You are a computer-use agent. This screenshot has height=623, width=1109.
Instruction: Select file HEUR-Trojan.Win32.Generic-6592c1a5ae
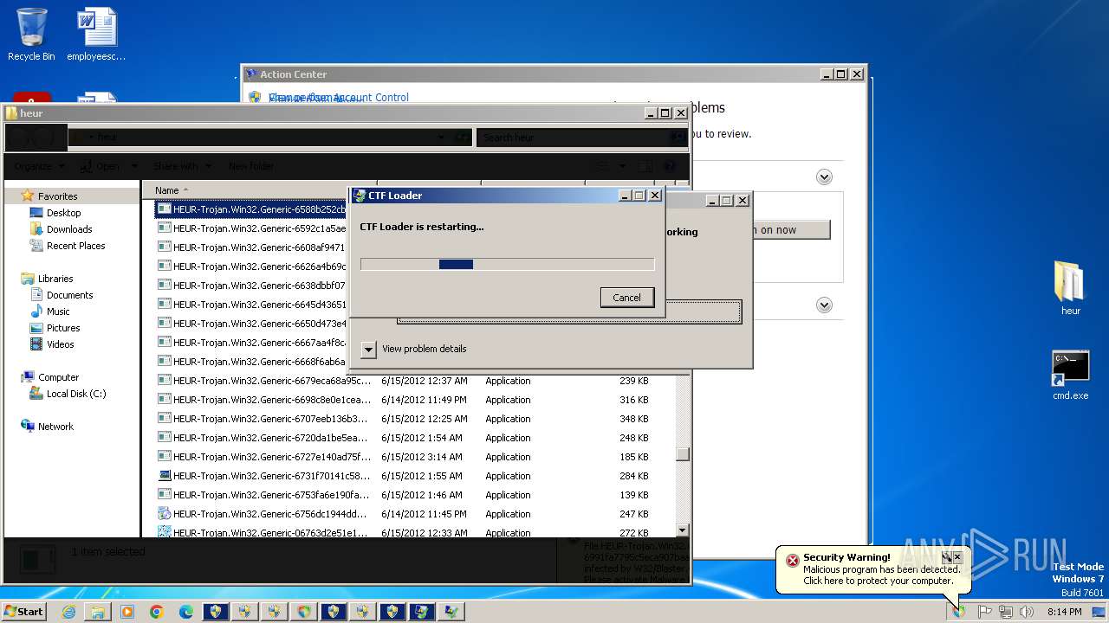251,228
